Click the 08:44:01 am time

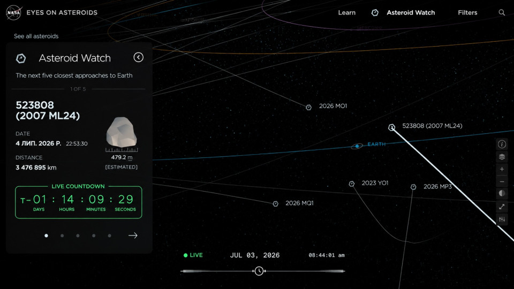[327, 255]
